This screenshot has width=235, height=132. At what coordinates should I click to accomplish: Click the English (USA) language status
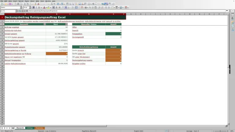point(139,131)
